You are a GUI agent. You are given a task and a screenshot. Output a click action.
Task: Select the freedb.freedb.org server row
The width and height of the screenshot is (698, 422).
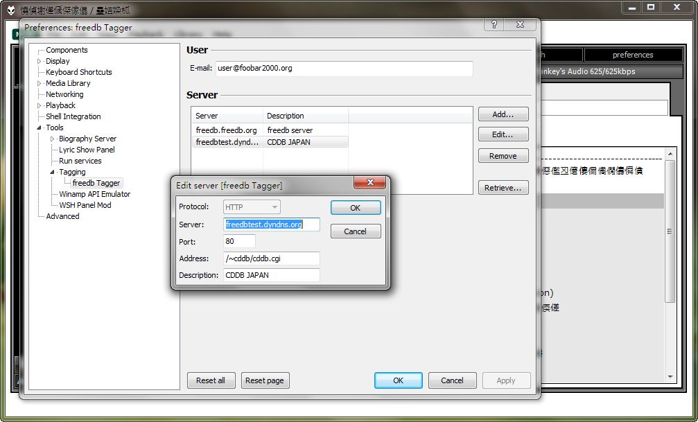[x=272, y=130]
